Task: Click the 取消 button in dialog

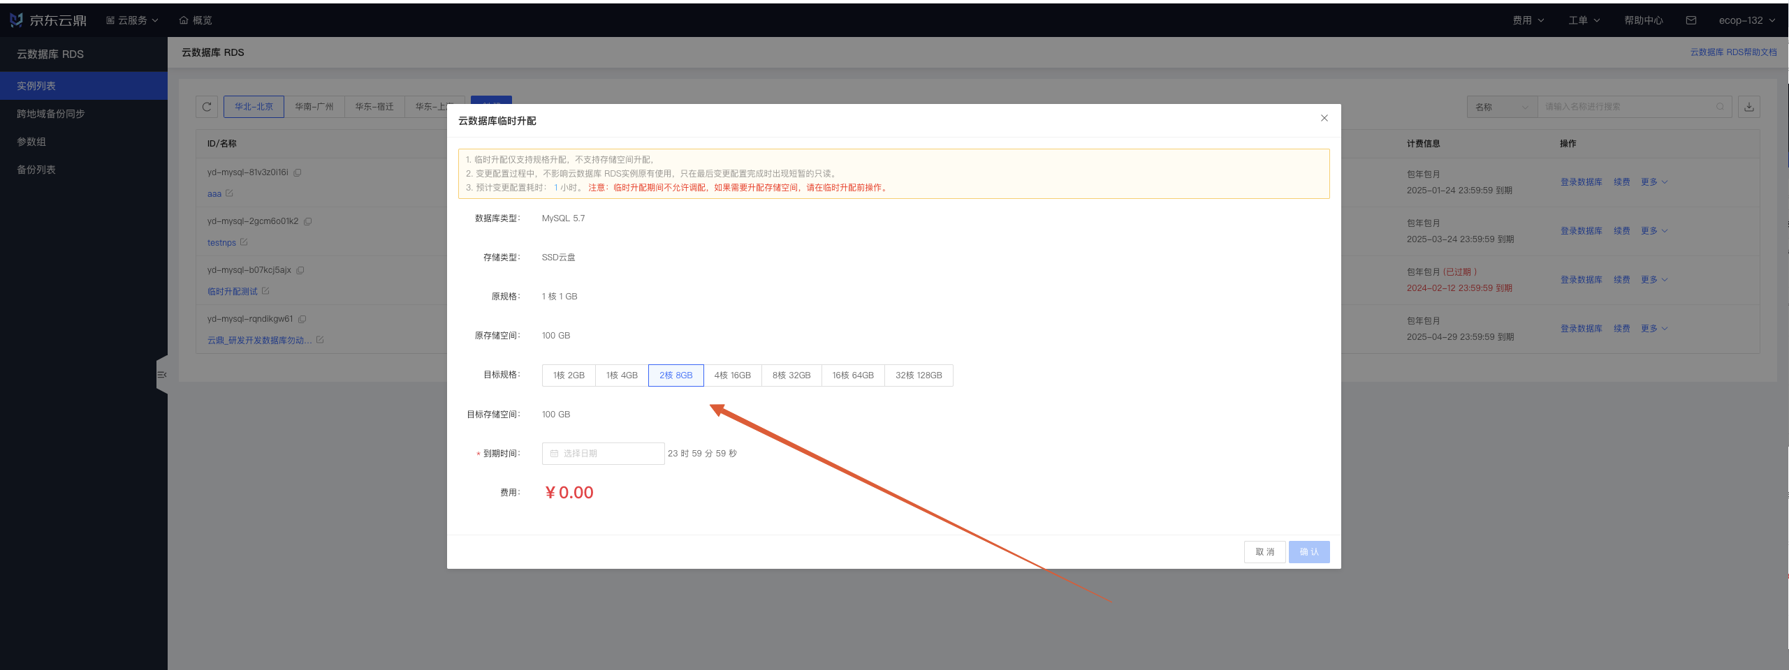Action: click(1264, 552)
